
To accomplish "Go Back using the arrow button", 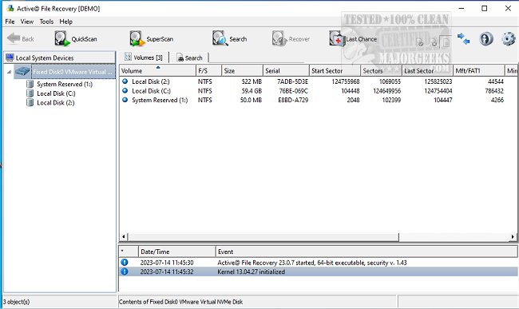I will (20, 38).
